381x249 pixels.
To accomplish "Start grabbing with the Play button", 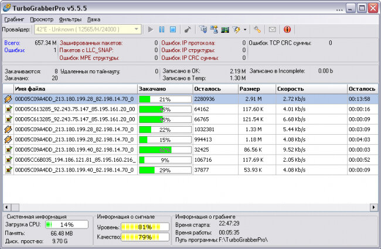I will [x=151, y=29].
